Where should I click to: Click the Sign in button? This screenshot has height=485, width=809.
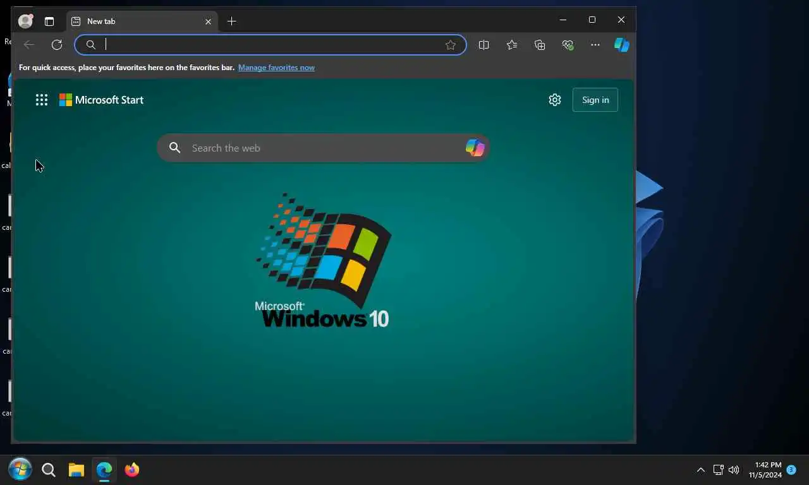tap(595, 100)
